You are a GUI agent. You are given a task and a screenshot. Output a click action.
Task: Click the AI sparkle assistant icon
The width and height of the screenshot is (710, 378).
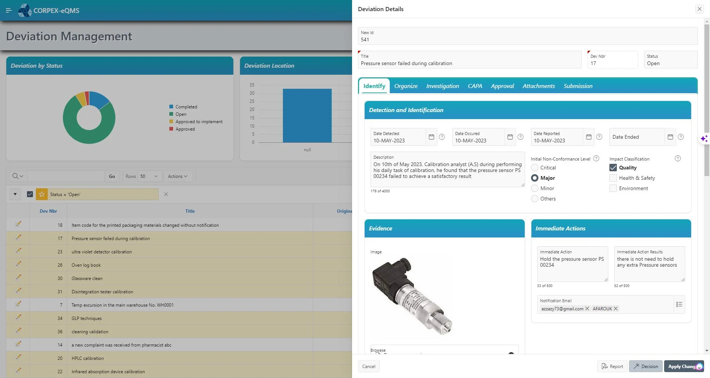[x=704, y=139]
